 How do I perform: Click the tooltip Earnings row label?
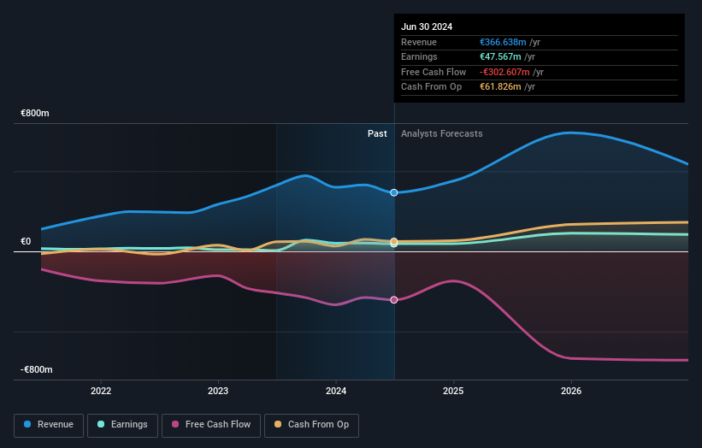click(x=419, y=56)
